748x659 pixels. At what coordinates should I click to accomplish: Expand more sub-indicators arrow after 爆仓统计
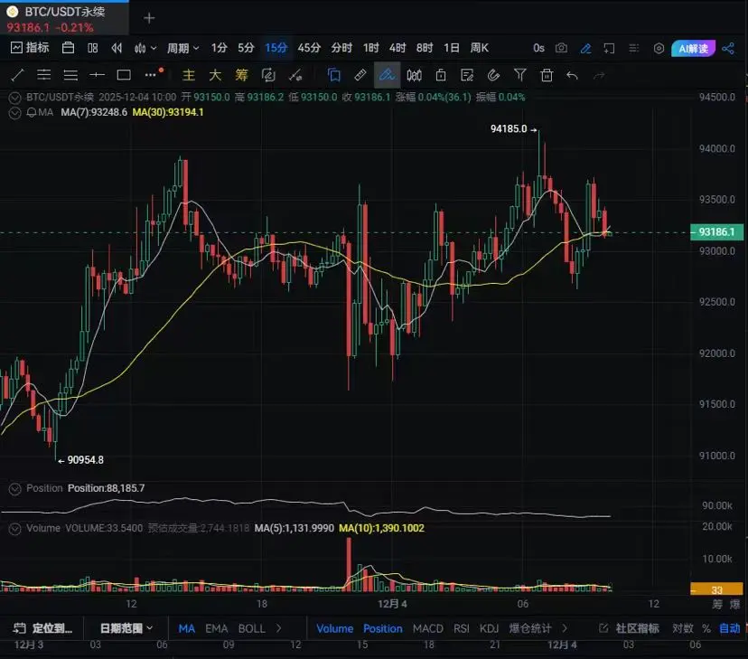pyautogui.click(x=565, y=628)
